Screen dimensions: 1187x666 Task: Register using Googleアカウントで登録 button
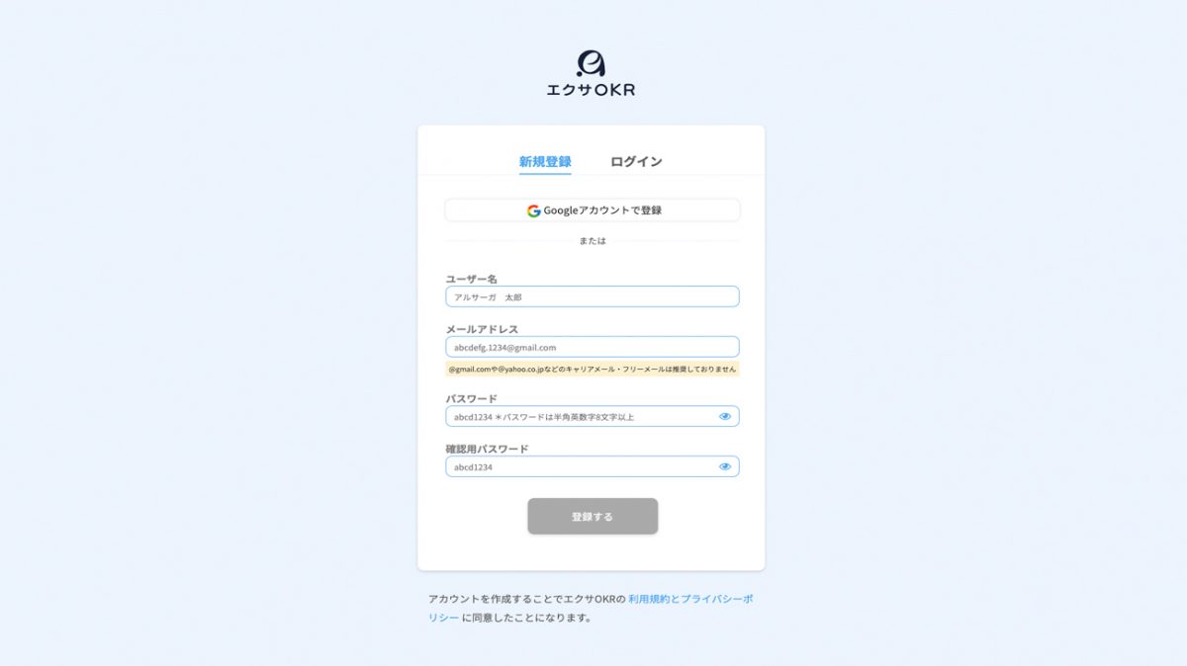click(593, 210)
